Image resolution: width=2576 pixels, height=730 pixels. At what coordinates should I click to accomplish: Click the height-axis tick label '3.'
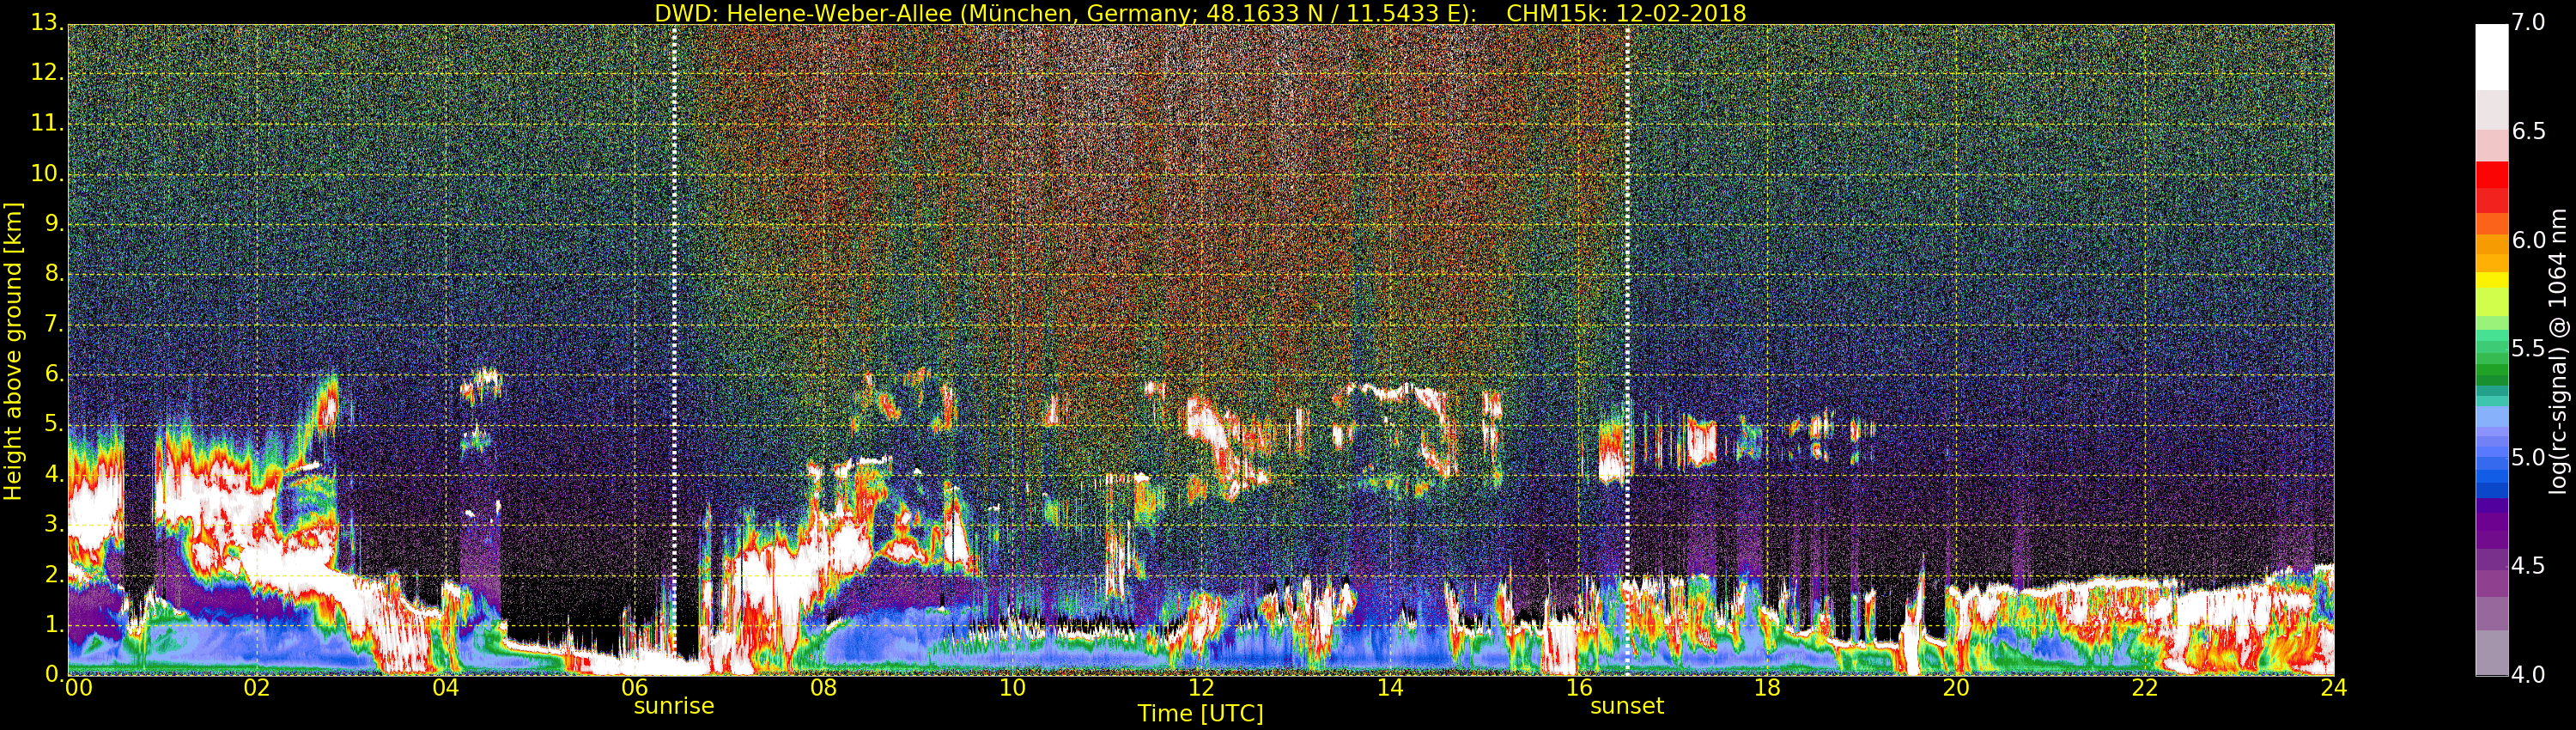(x=54, y=524)
